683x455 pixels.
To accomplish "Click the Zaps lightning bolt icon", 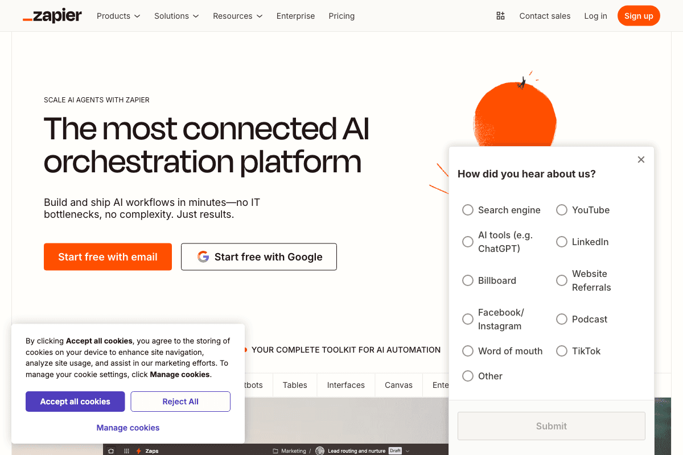I will 138,450.
